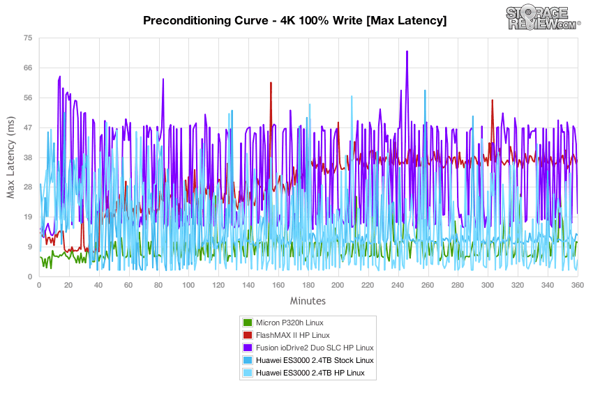Select Fusion ioDrive2 Duo SLC HP Linux label
The image size is (593, 395).
315,348
